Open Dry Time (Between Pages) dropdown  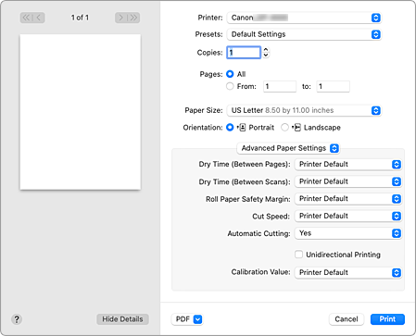pyautogui.click(x=348, y=165)
